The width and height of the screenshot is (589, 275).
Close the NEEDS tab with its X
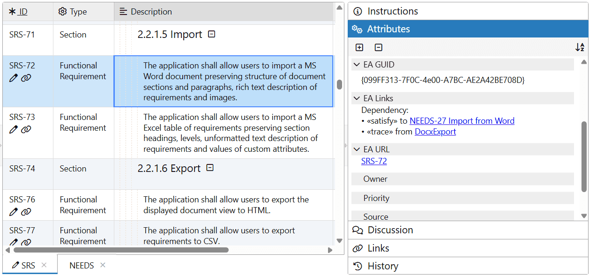click(103, 265)
